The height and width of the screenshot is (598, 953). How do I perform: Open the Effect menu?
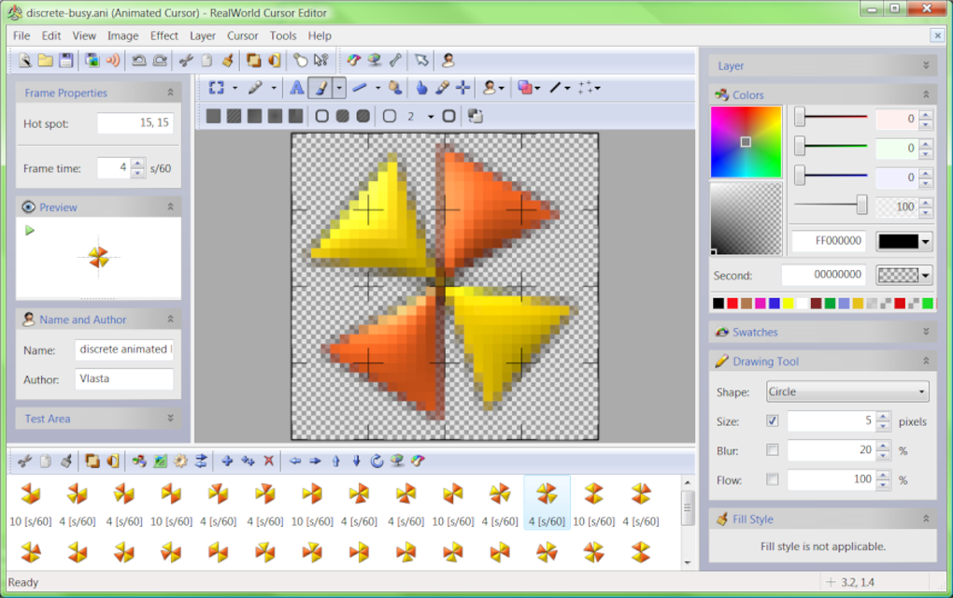point(164,36)
